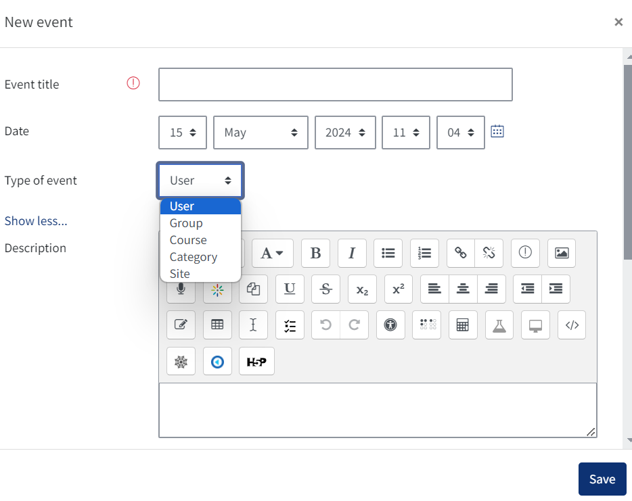Click the pencil-on-square edit icon
Image resolution: width=632 pixels, height=501 pixels.
tap(181, 325)
